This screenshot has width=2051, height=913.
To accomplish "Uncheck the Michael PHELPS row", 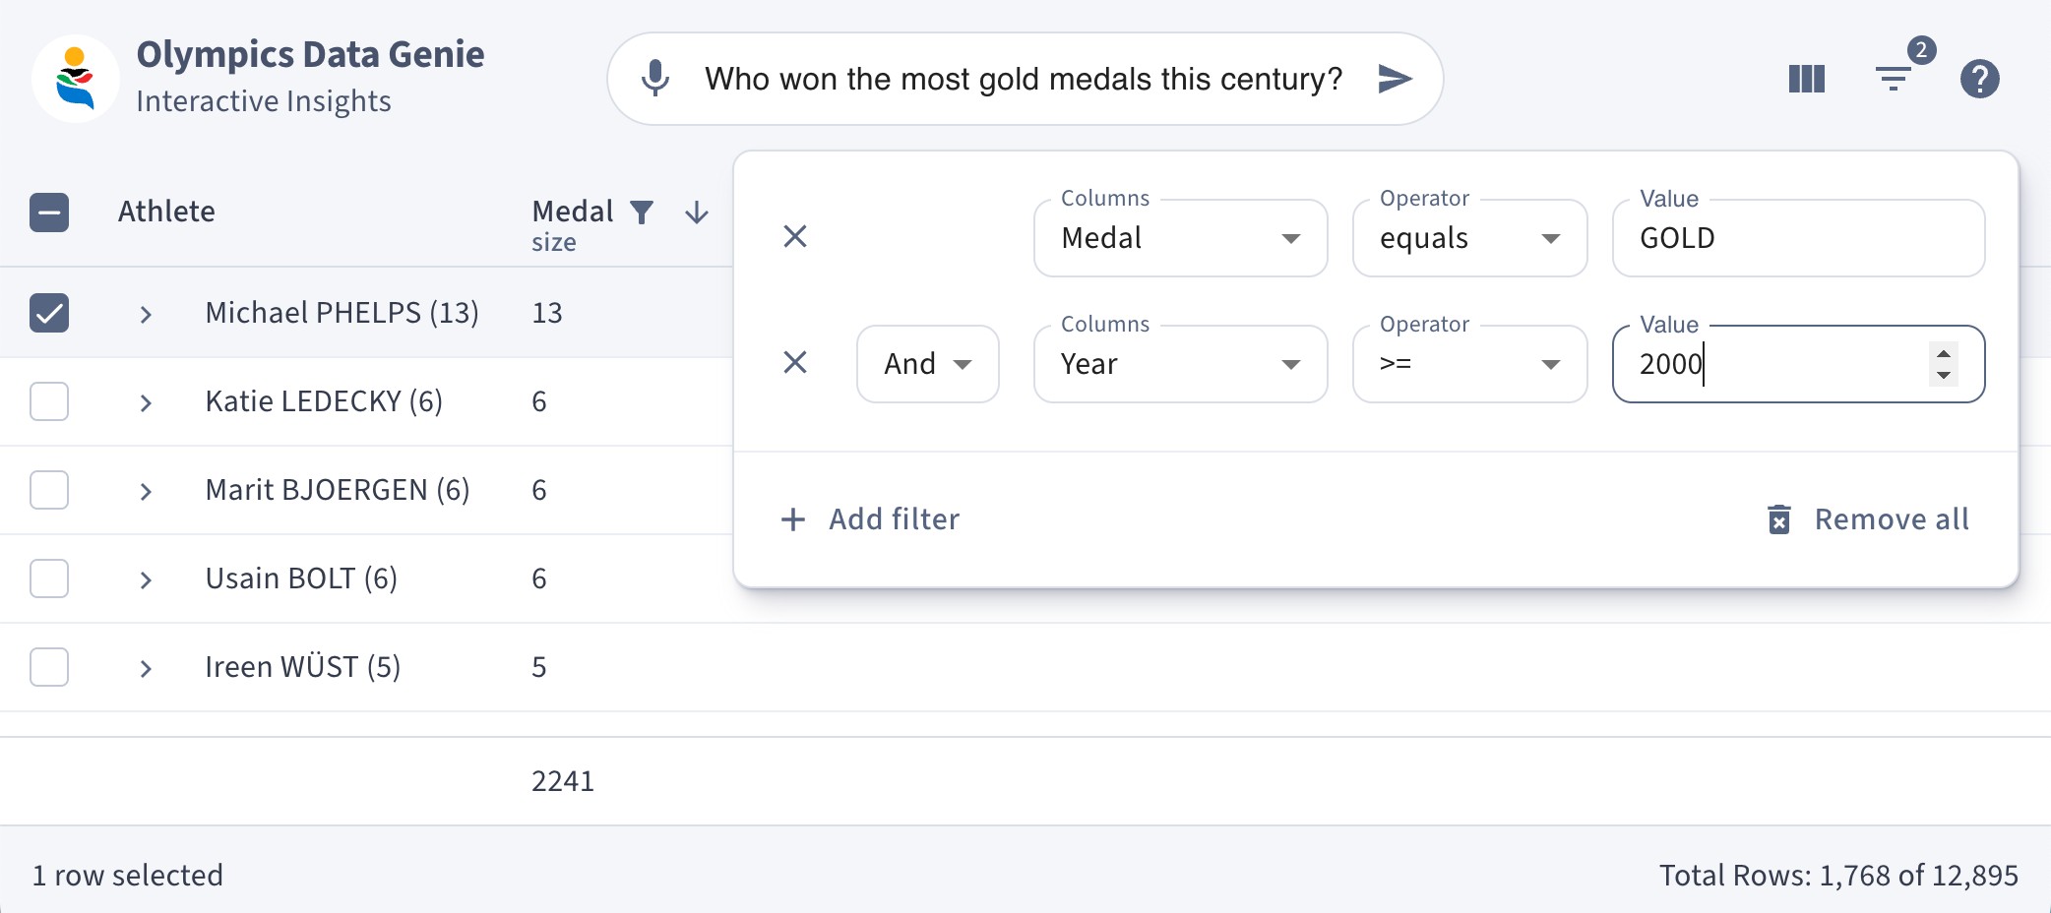I will click(x=49, y=312).
